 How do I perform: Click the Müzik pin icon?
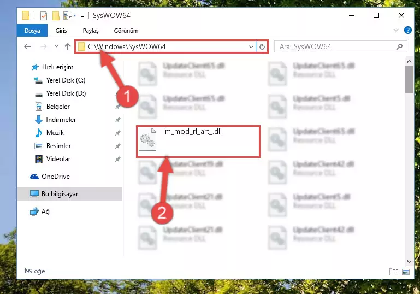point(117,133)
